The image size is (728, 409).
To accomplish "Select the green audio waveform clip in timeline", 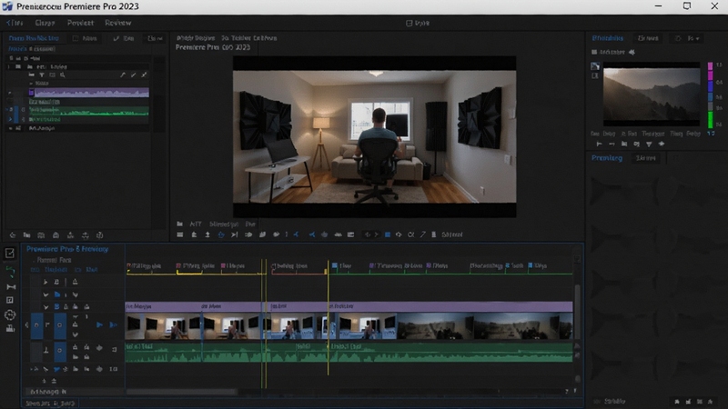I will click(349, 353).
